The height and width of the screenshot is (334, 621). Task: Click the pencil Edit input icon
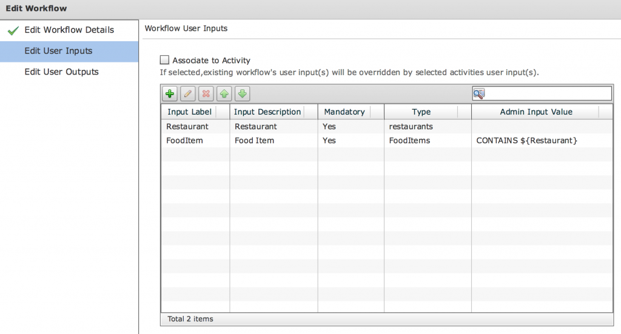pos(188,94)
